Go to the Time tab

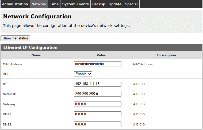[54, 4]
